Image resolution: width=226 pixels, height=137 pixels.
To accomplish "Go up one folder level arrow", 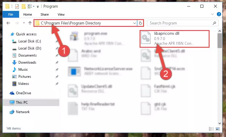I will [x=30, y=23].
